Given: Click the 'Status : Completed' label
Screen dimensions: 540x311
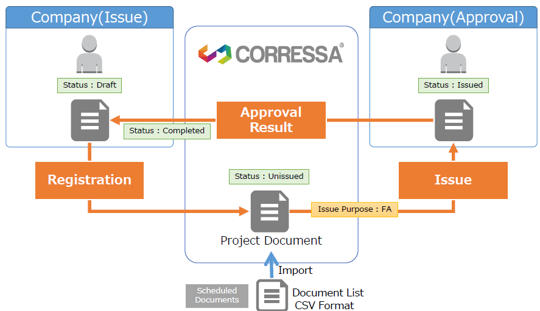Looking at the screenshot, I should [x=167, y=131].
